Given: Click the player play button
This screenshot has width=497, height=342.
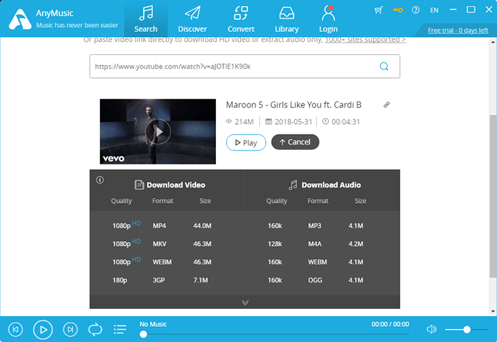Looking at the screenshot, I should (x=43, y=329).
